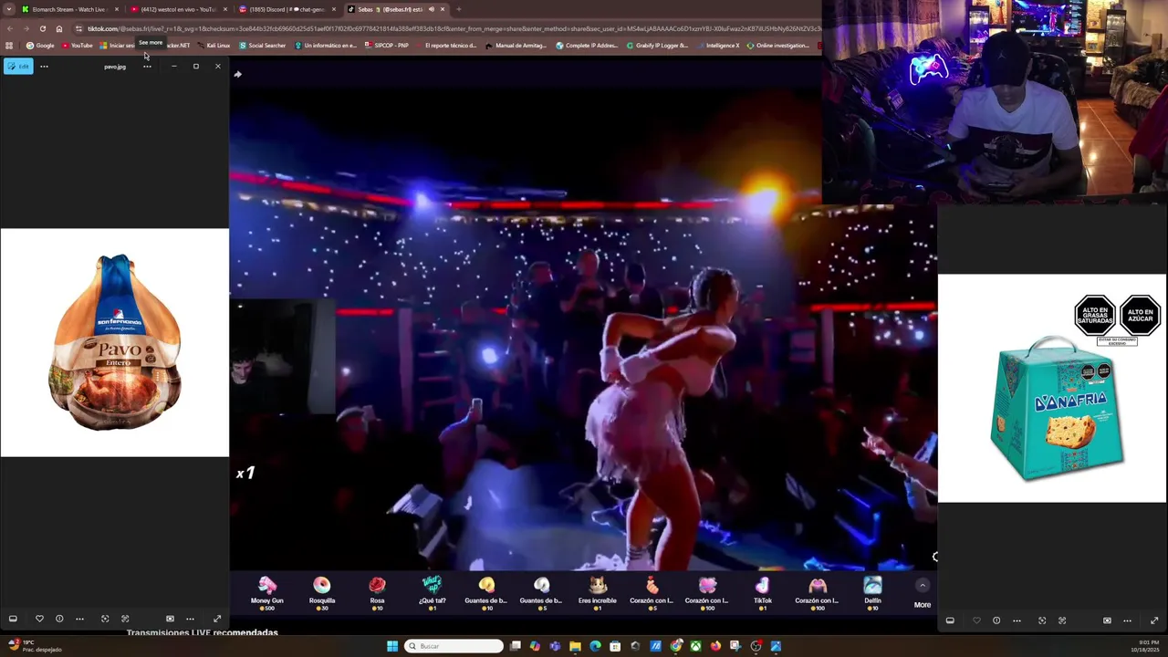1168x657 pixels.
Task: Open the Kali Linux bookmark
Action: [x=214, y=45]
